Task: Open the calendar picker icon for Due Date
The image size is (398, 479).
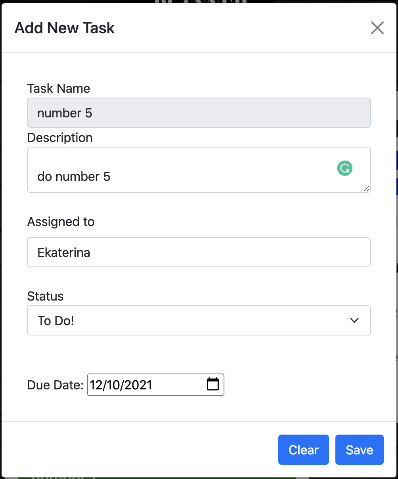Action: point(213,384)
